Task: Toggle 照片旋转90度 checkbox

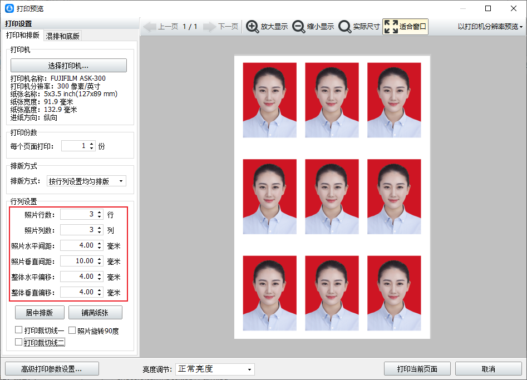Action: click(72, 330)
